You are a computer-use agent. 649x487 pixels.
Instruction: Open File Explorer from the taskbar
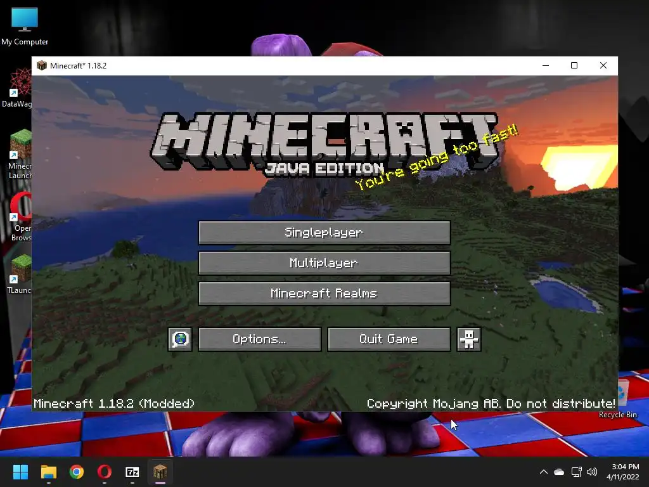click(48, 472)
